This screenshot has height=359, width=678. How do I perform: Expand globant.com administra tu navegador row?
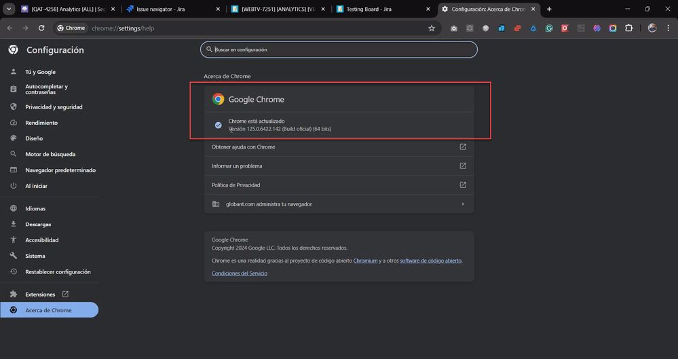pos(339,204)
